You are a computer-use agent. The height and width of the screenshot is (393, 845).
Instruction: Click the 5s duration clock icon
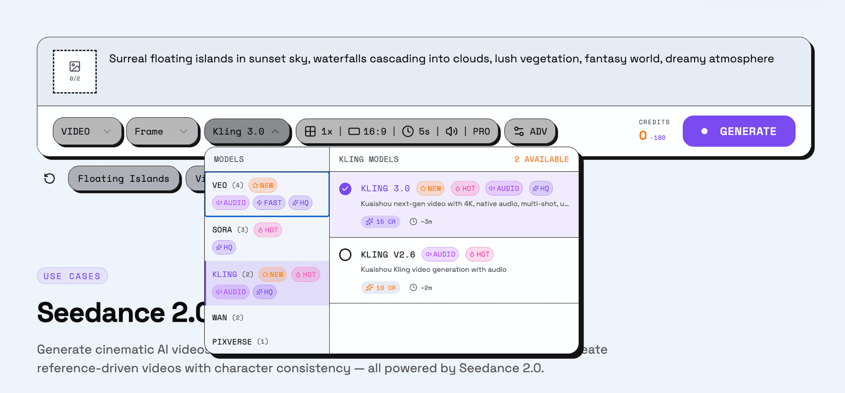pyautogui.click(x=408, y=131)
